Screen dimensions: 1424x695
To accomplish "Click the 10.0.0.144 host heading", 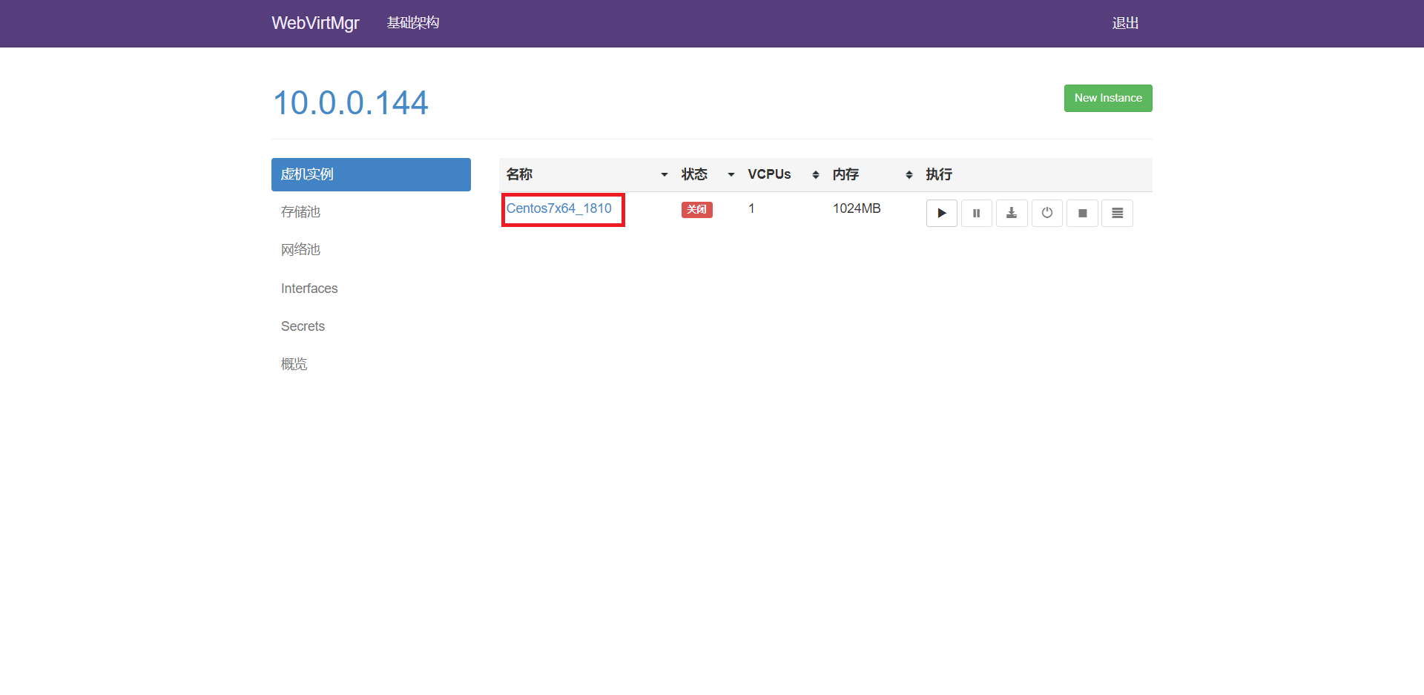I will (x=351, y=102).
